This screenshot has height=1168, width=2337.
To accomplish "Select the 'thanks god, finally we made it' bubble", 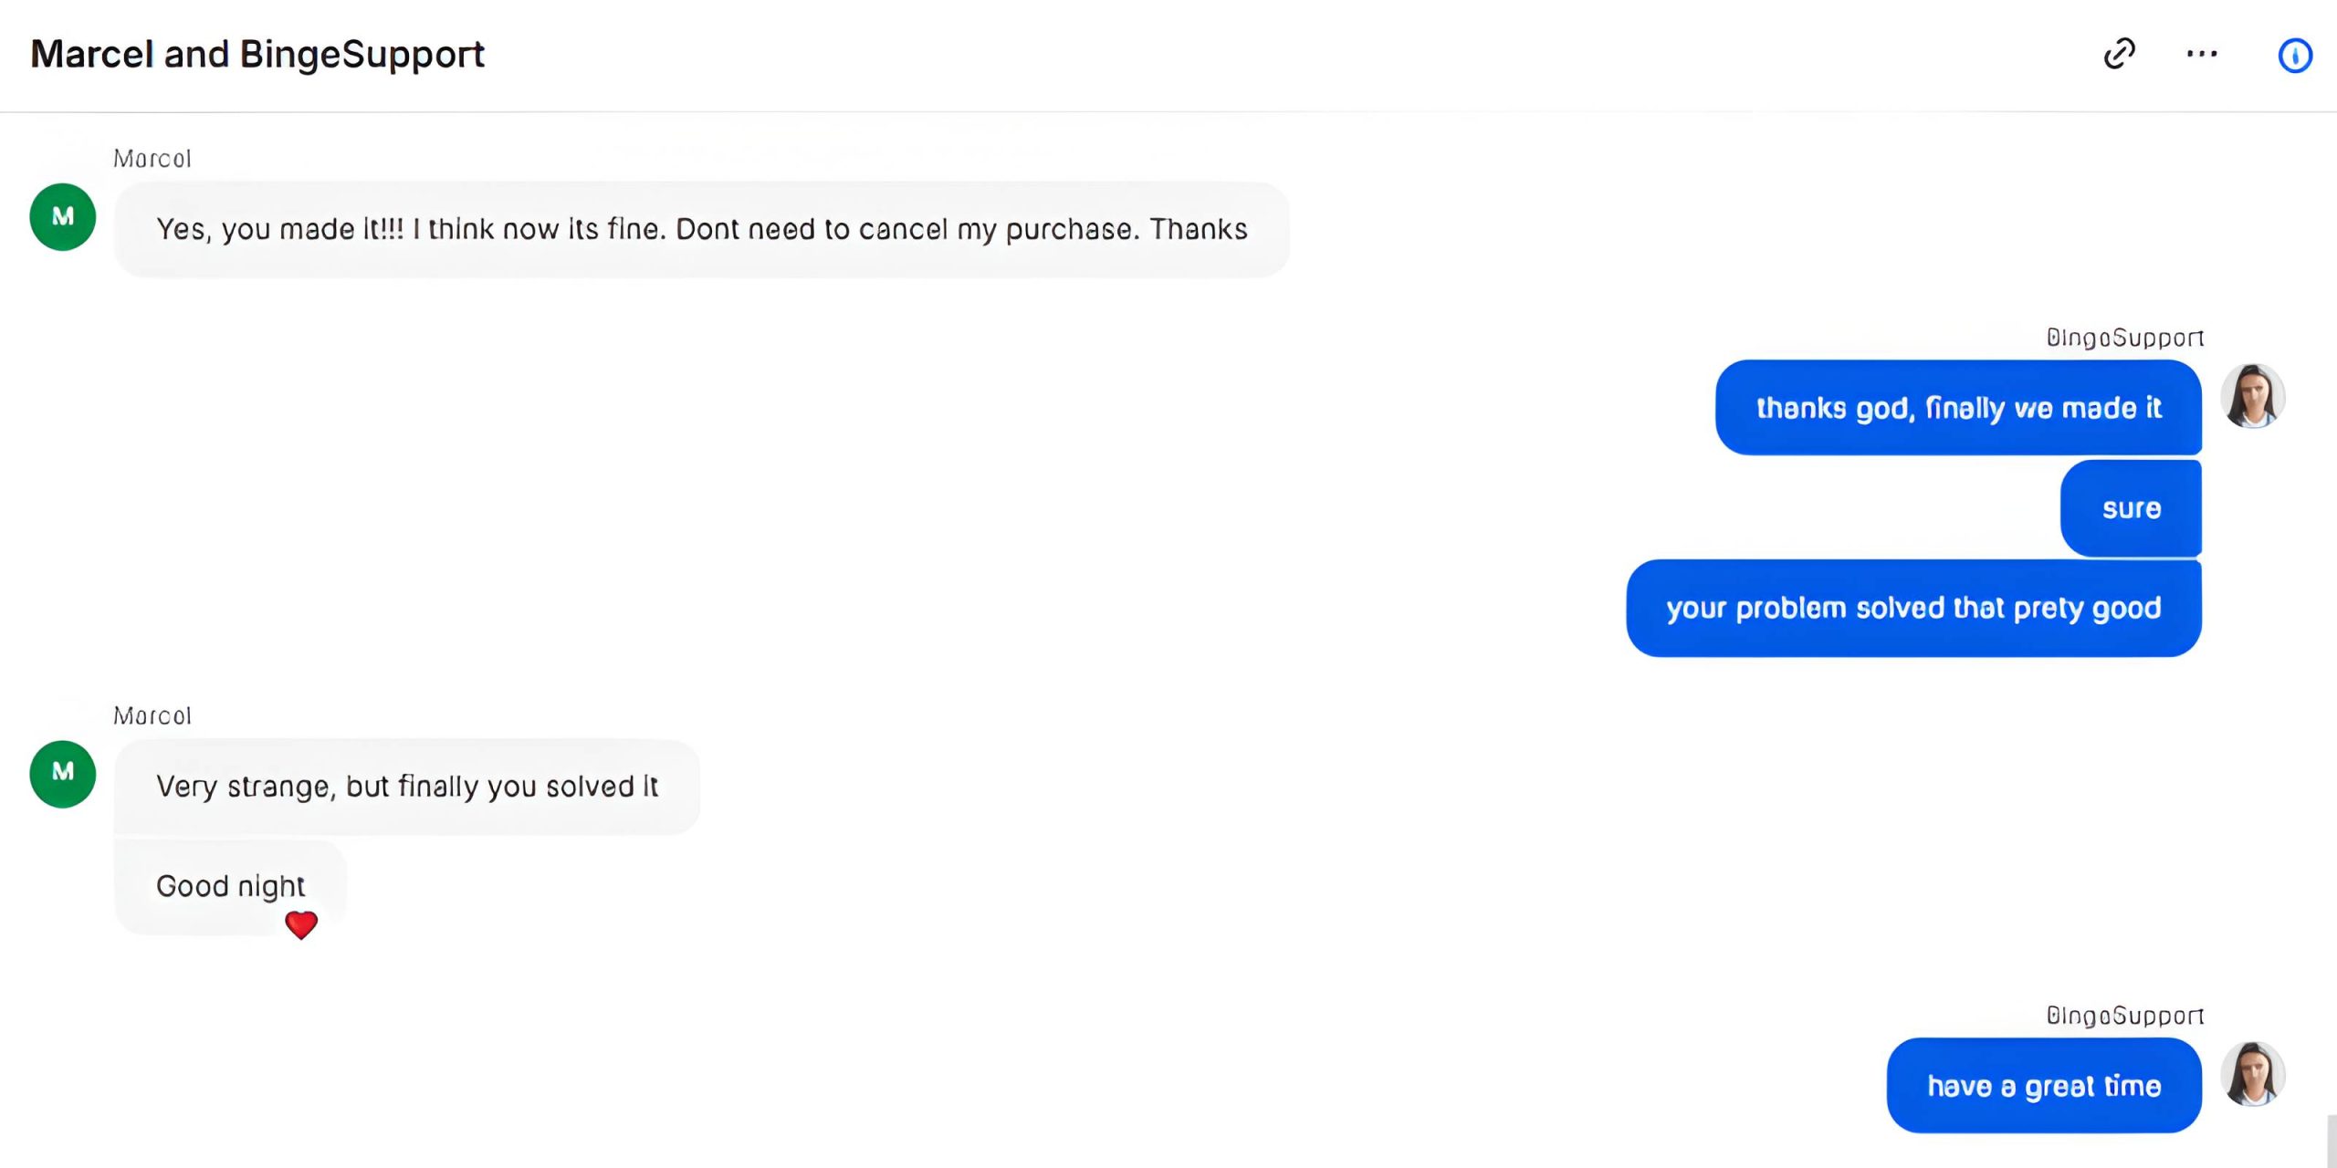I will pos(1958,408).
